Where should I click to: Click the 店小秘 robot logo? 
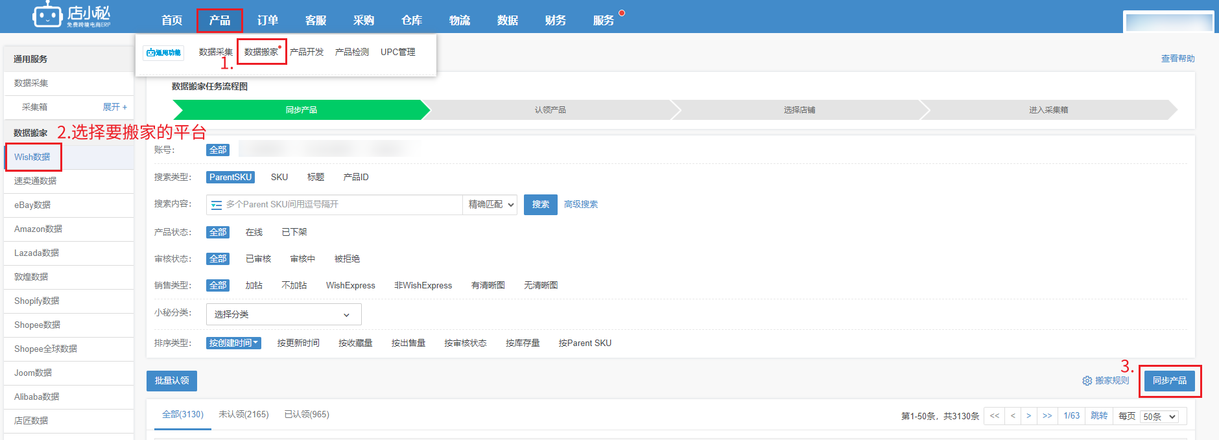point(71,16)
